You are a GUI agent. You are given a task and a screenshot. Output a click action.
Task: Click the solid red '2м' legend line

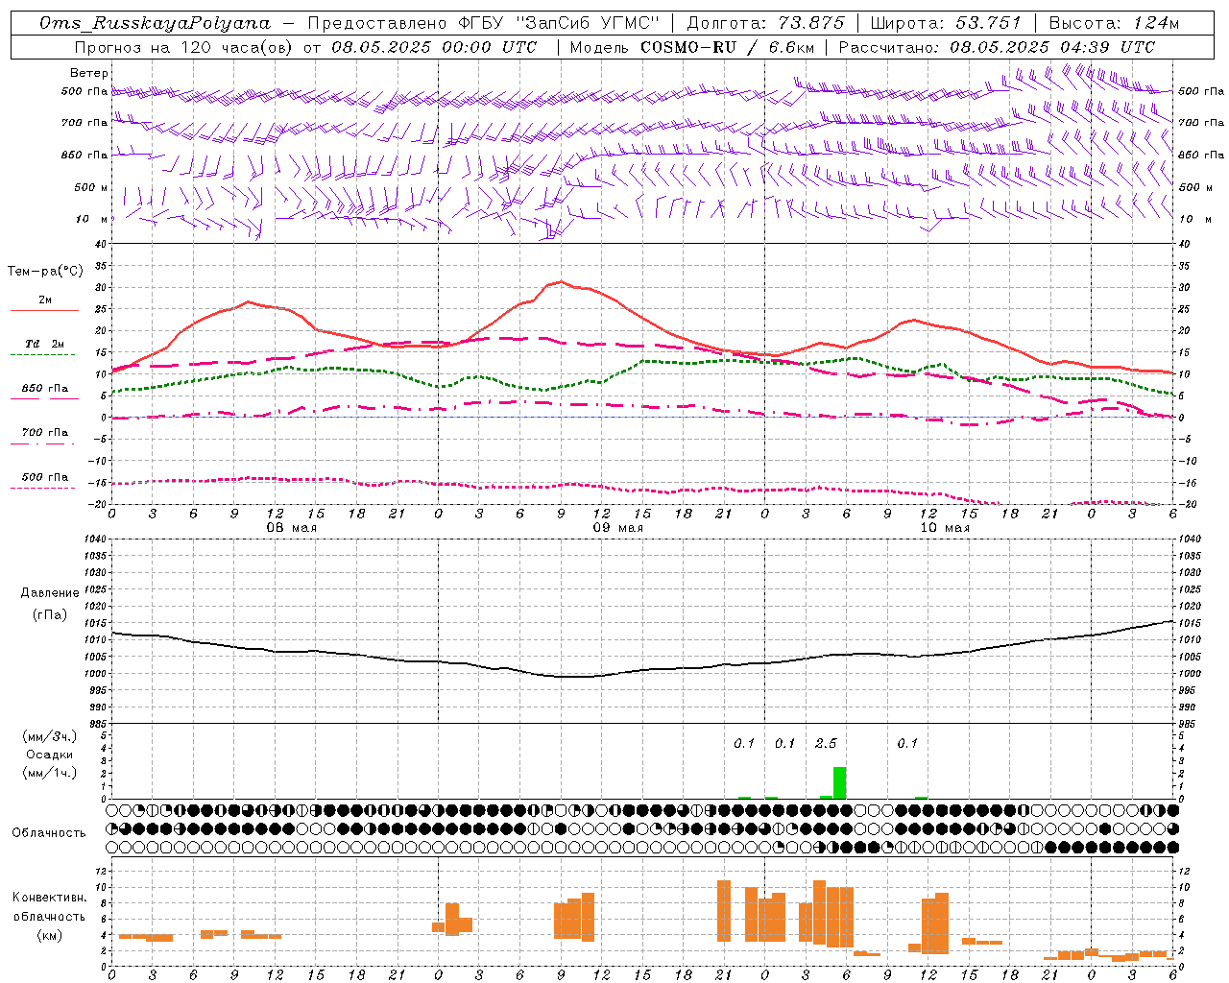44,310
